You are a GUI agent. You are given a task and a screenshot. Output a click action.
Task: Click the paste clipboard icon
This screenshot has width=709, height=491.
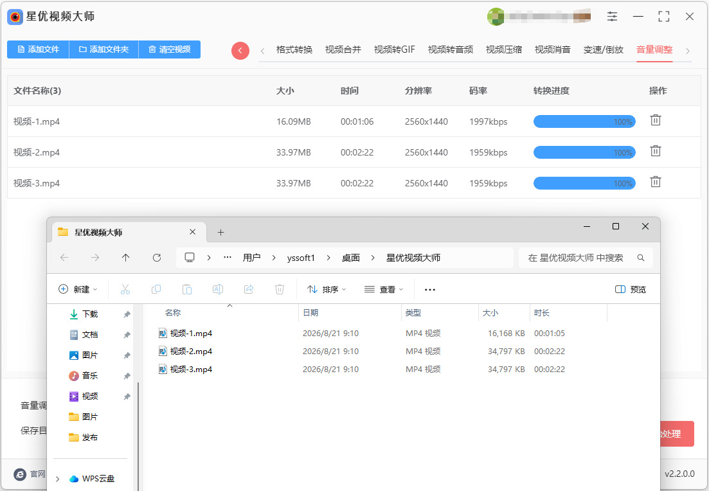tap(187, 289)
